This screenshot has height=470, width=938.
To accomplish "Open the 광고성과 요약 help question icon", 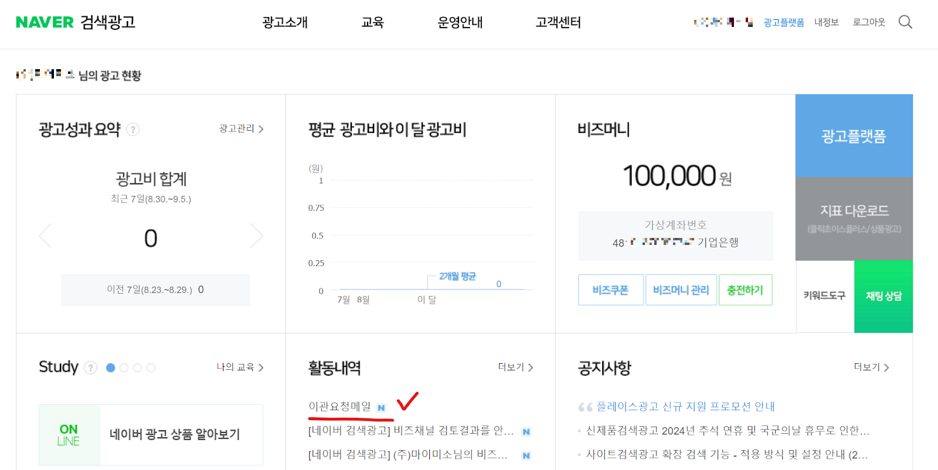I will point(133,130).
